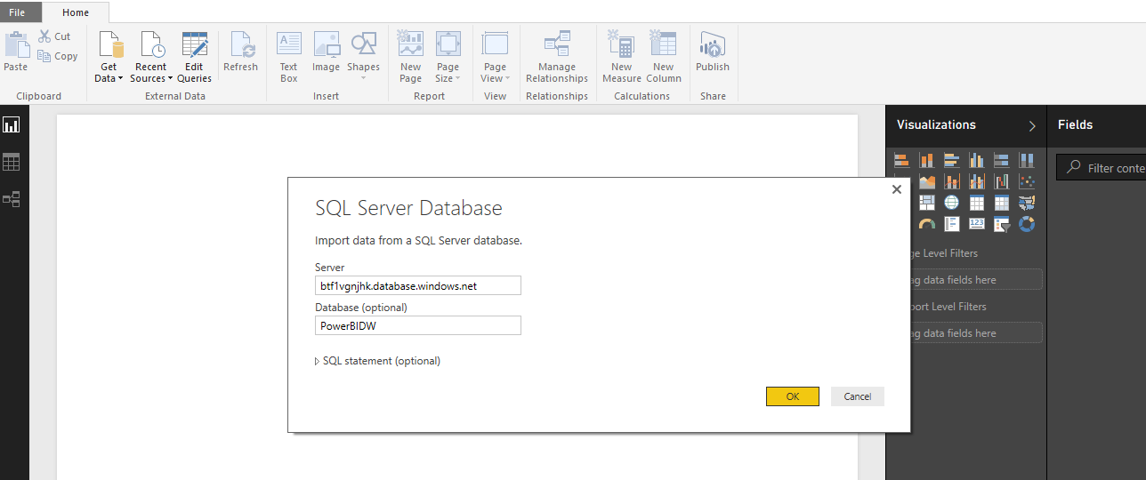Select Treemap visualization
Image resolution: width=1146 pixels, height=480 pixels.
(926, 203)
